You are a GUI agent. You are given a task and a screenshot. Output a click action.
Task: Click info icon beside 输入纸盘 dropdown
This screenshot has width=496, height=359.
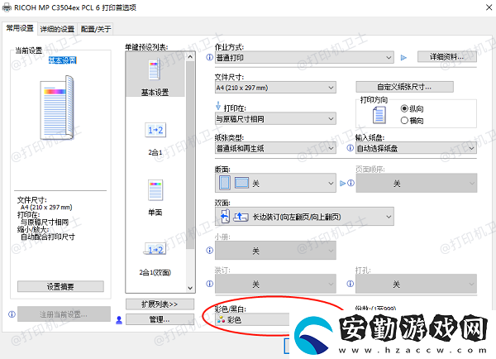click(x=350, y=148)
